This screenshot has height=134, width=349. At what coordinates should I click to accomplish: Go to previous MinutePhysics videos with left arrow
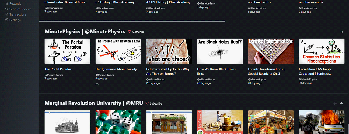click(x=335, y=32)
